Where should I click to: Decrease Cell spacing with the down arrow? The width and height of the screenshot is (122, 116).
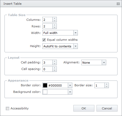54,70
